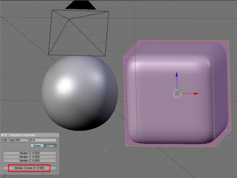The height and width of the screenshot is (178, 237).
Task: Increase Median Crease W with right arrow
Action: [55, 168]
